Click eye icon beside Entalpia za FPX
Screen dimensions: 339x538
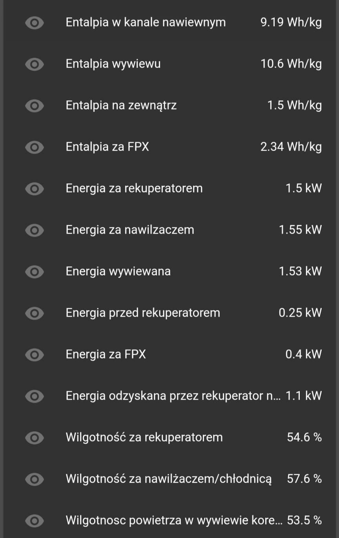click(x=35, y=147)
